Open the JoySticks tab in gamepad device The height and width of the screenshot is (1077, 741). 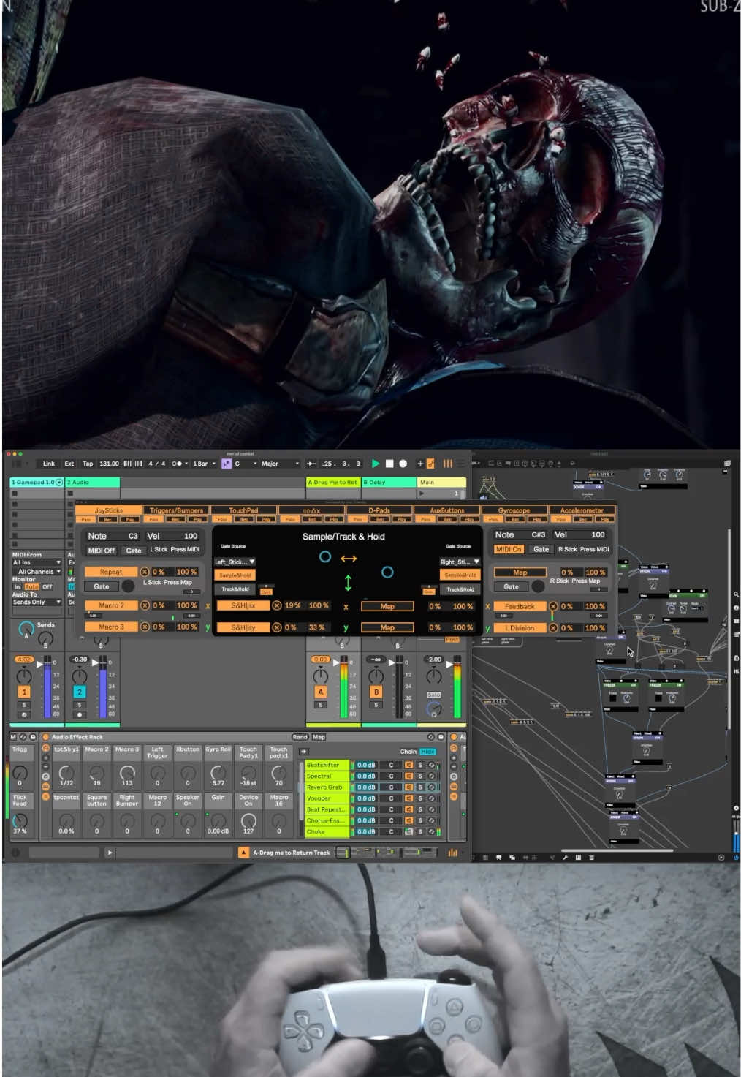click(108, 510)
